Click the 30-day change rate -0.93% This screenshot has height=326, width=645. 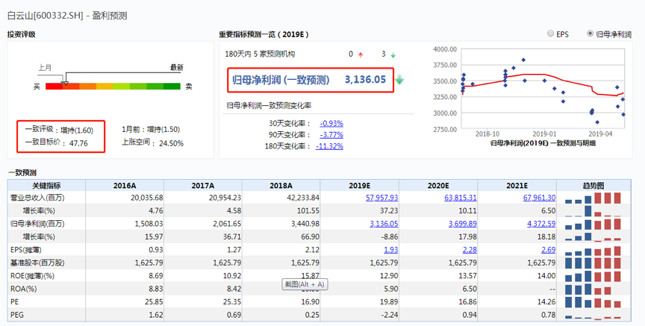tap(331, 122)
